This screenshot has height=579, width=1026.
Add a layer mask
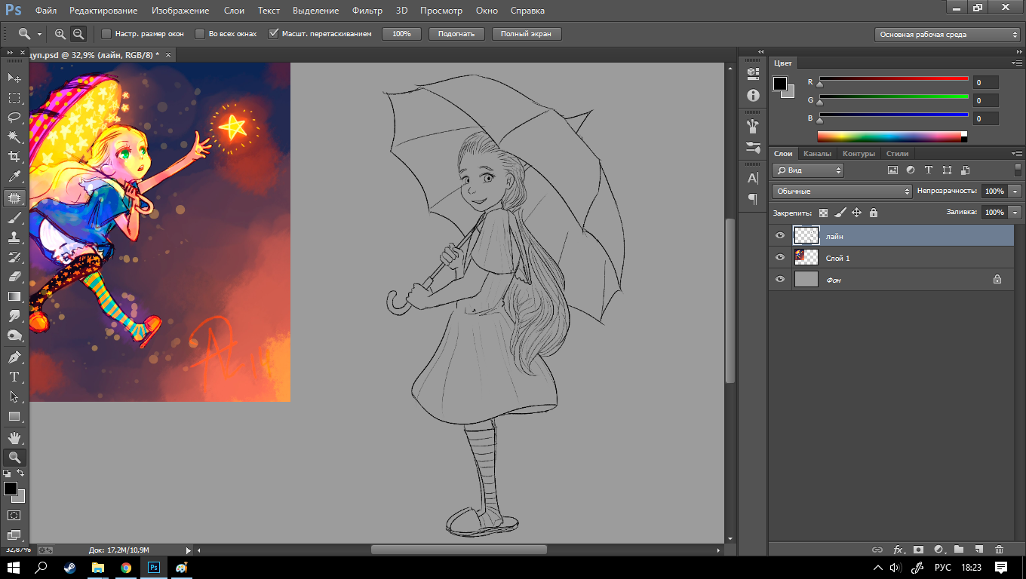(918, 550)
